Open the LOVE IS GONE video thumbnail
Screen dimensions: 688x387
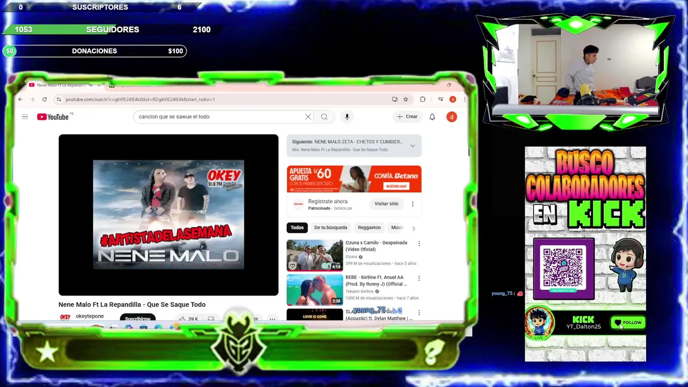coord(314,315)
